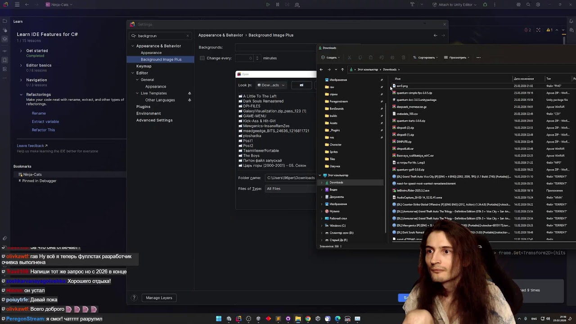Expand the Get started lesson group
The height and width of the screenshot is (324, 576).
(21, 51)
